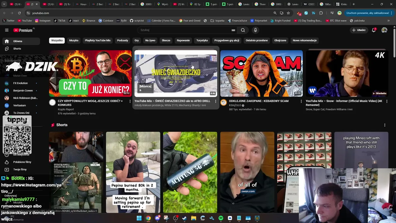Viewport: 396px width, 223px height.
Task: Open Discord from the taskbar
Action: (x=157, y=218)
